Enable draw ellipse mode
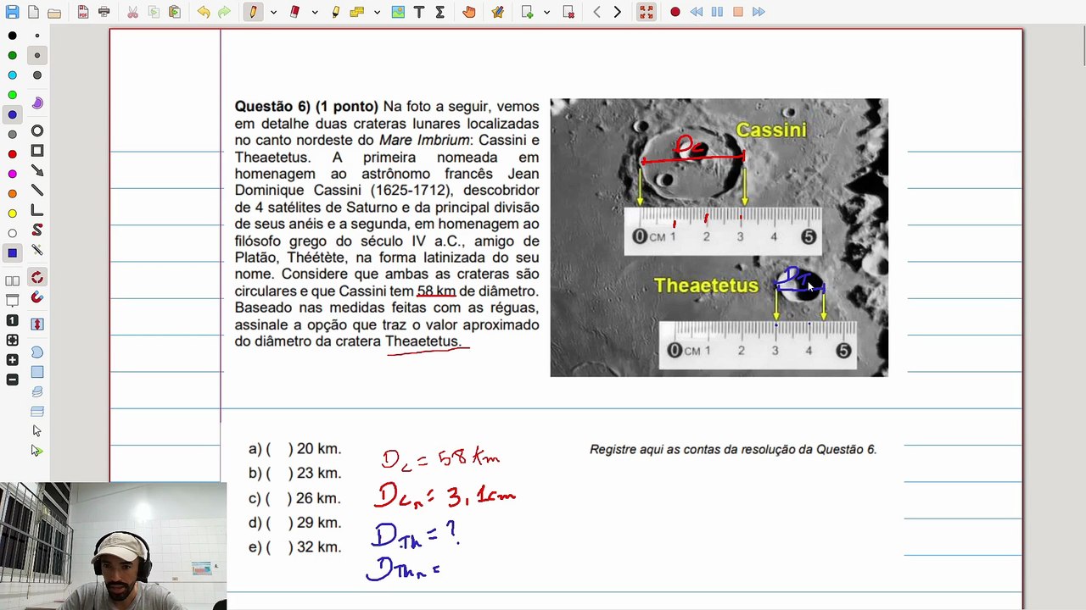This screenshot has height=610, width=1086. tap(37, 131)
